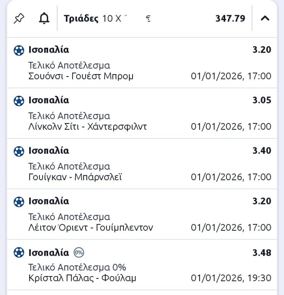
Task: Click the notification bell icon
Action: tap(44, 18)
